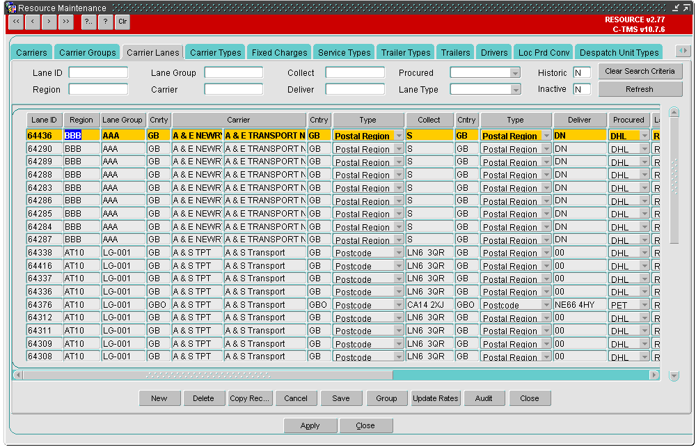Select the NE66 4HY deliver cell

[580, 305]
